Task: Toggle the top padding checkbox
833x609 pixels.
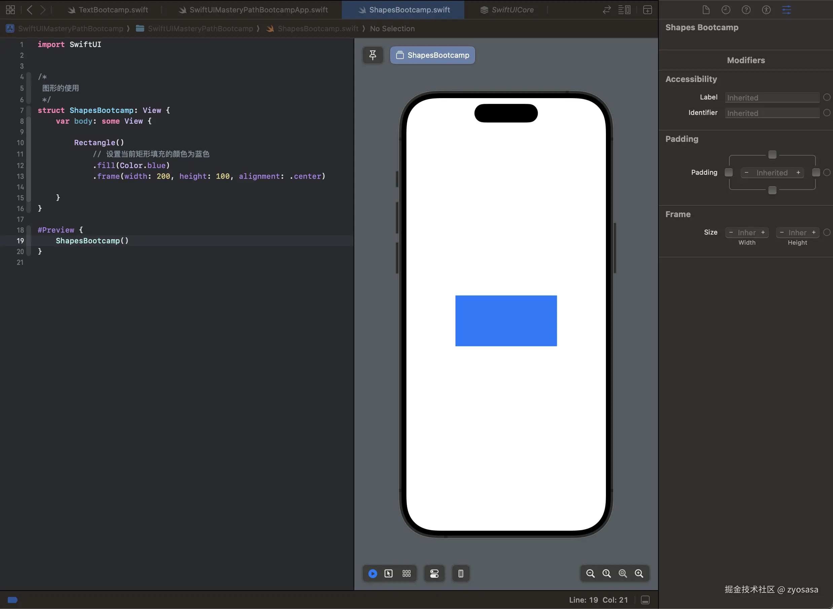Action: pyautogui.click(x=772, y=155)
